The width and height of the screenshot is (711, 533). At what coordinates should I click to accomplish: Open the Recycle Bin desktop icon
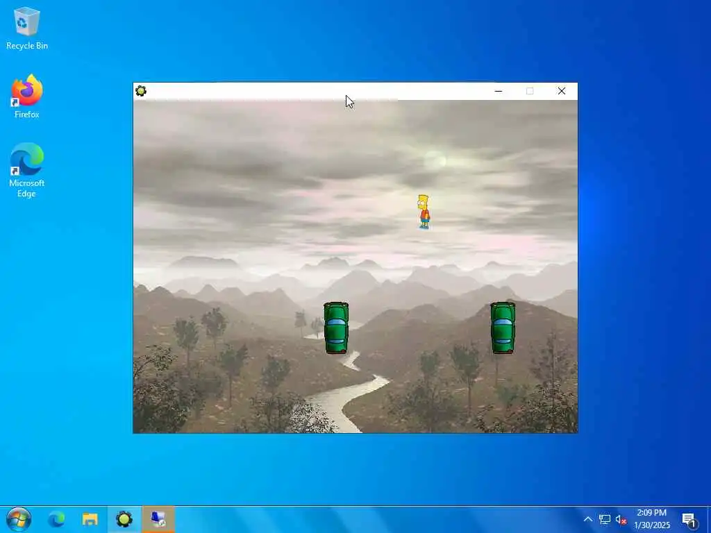[x=27, y=28]
